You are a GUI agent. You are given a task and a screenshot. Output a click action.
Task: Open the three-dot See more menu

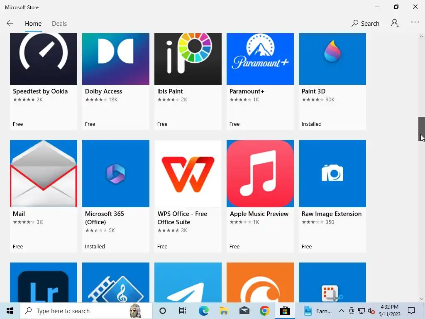tap(415, 22)
